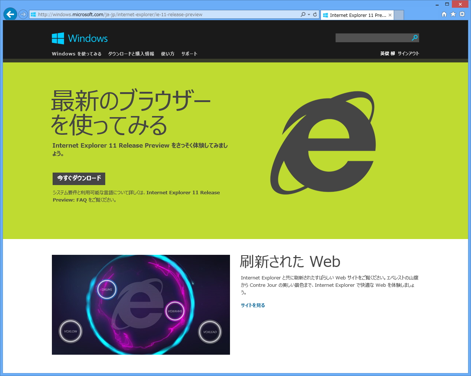Click サインアウト to sign out
Image resolution: width=471 pixels, height=376 pixels.
[x=408, y=53]
